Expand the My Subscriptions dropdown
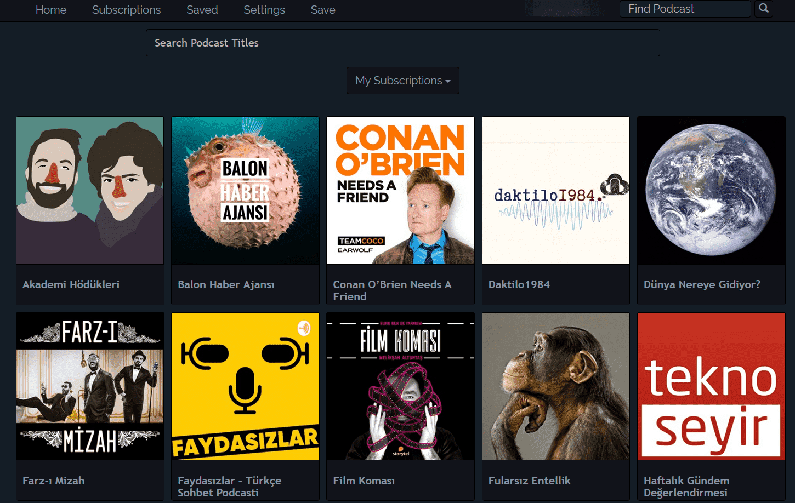Viewport: 795px width, 503px height. [402, 81]
